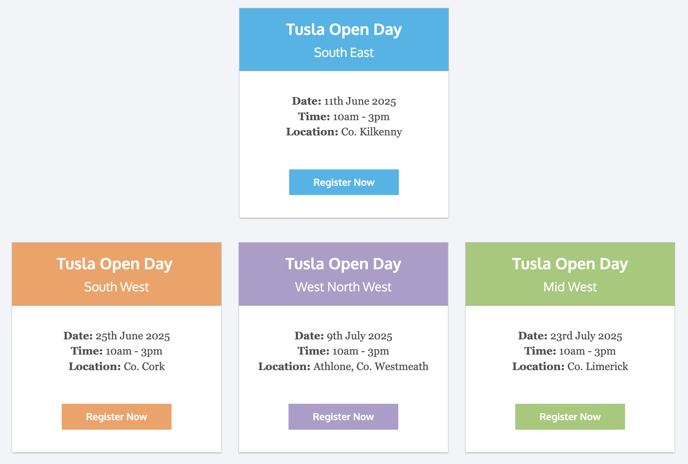Click the 23rd July 2025 date line
The width and height of the screenshot is (688, 464).
[570, 336]
